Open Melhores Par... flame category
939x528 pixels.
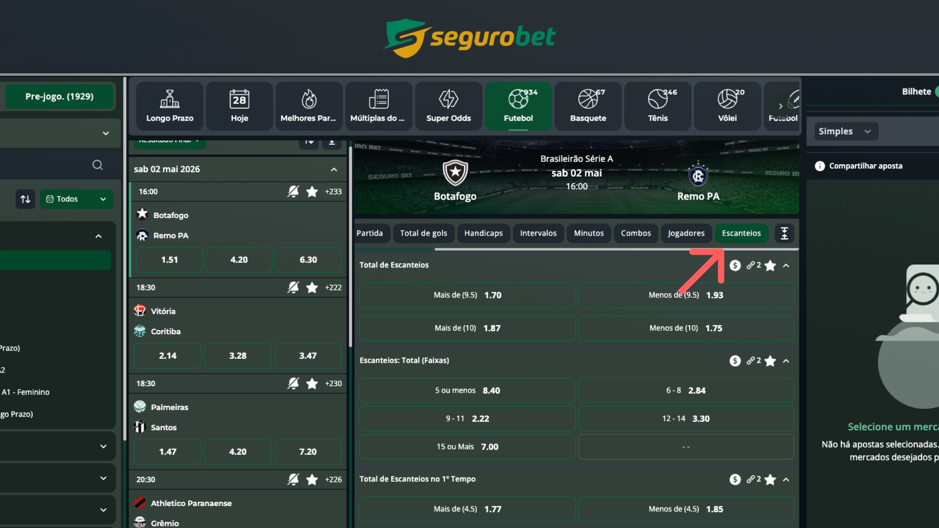pos(309,106)
